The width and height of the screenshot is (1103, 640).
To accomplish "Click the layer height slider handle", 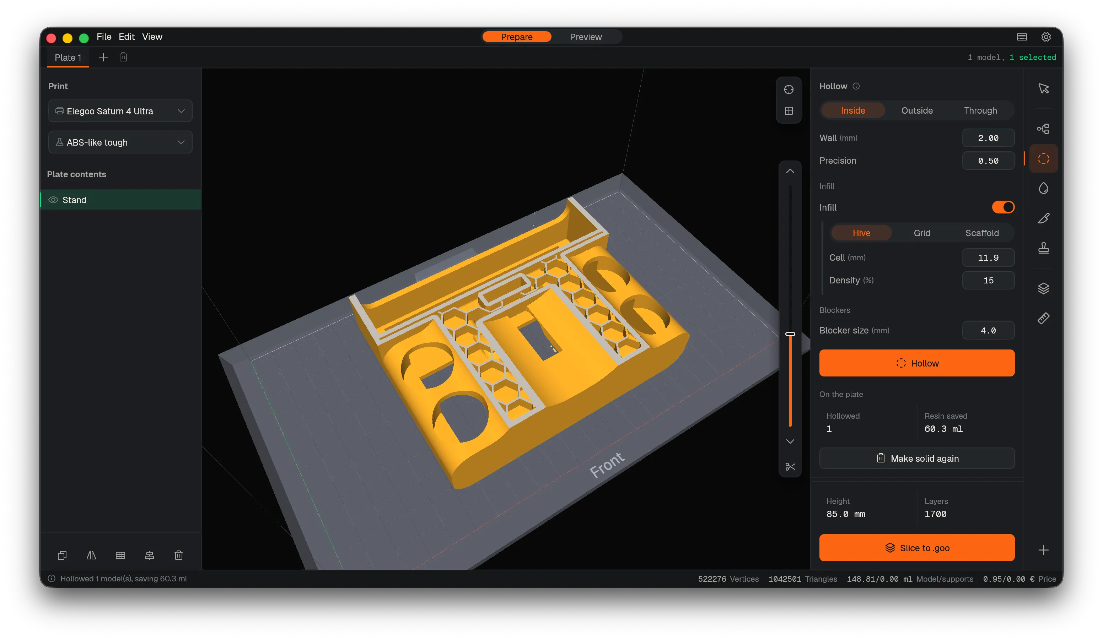I will pos(790,334).
